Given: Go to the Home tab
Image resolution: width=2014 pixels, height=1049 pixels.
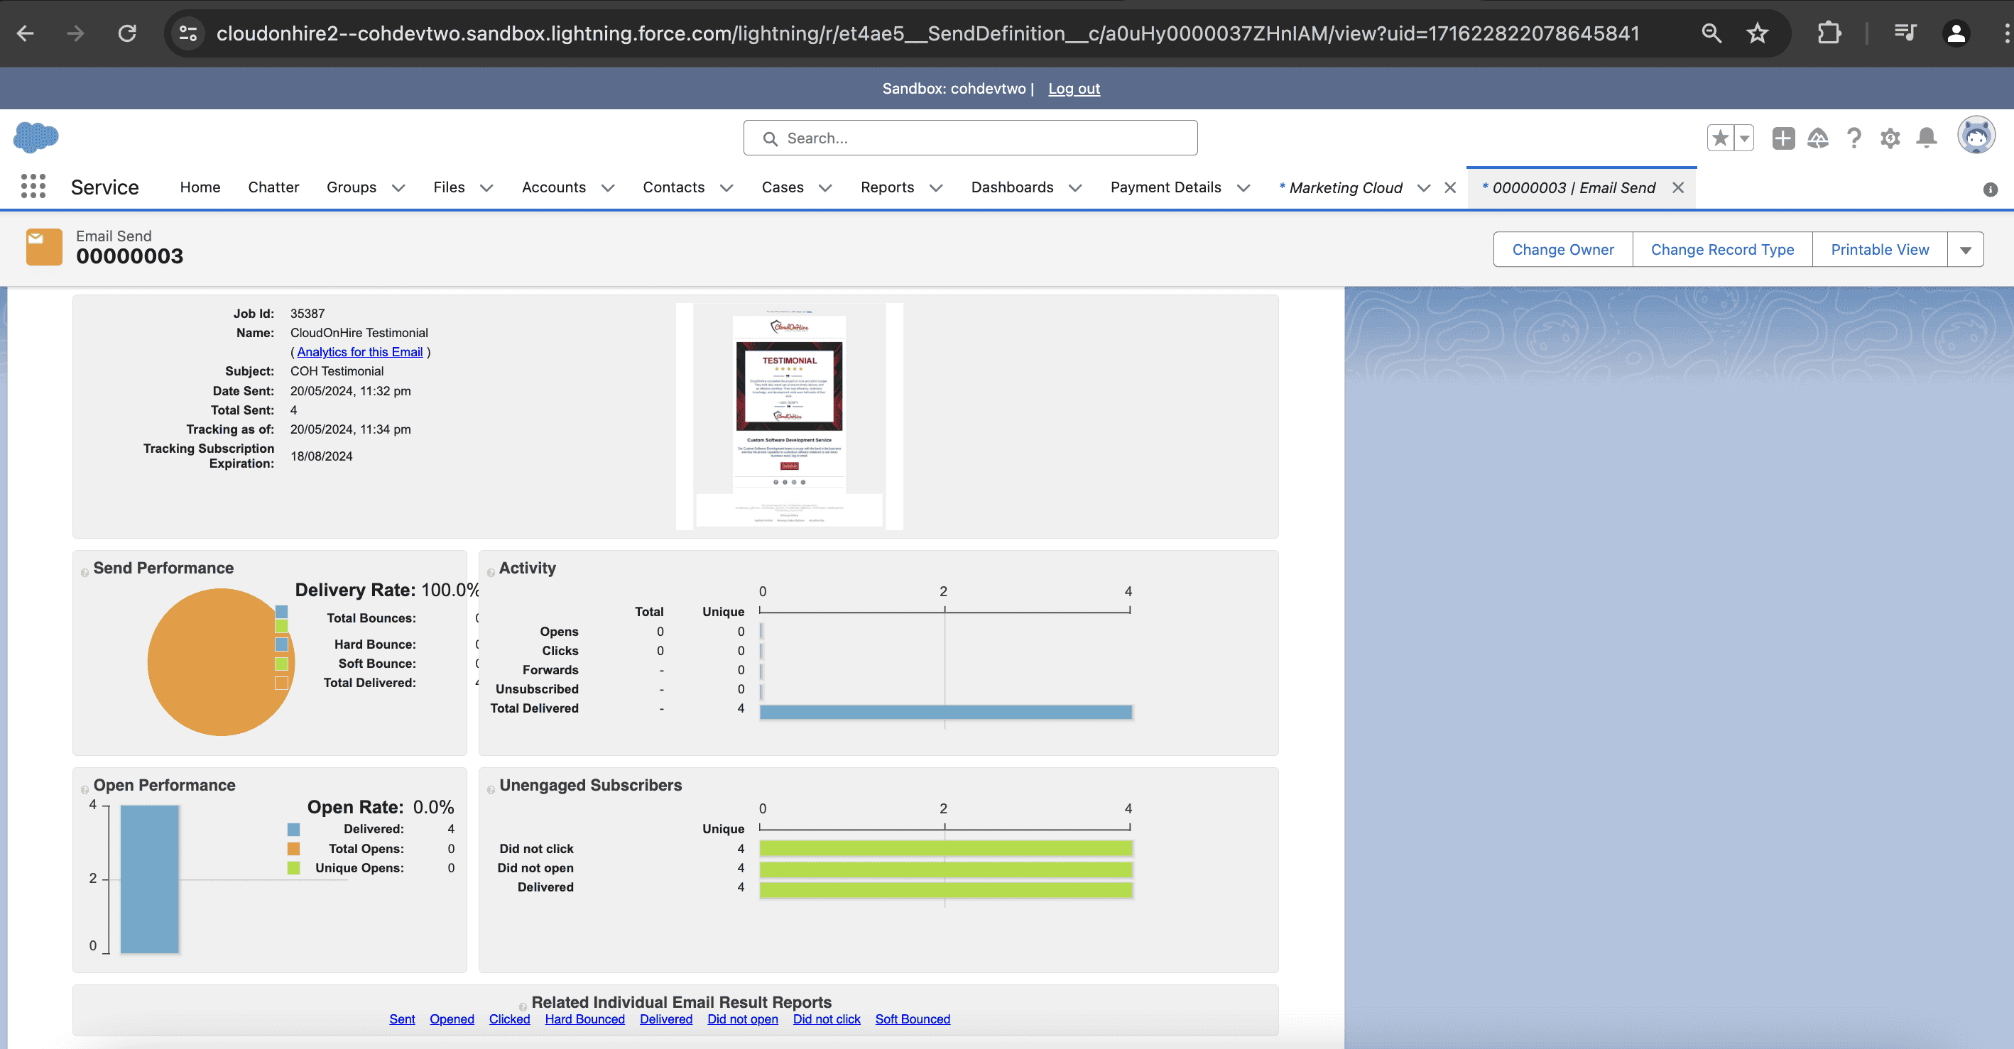Looking at the screenshot, I should (200, 187).
